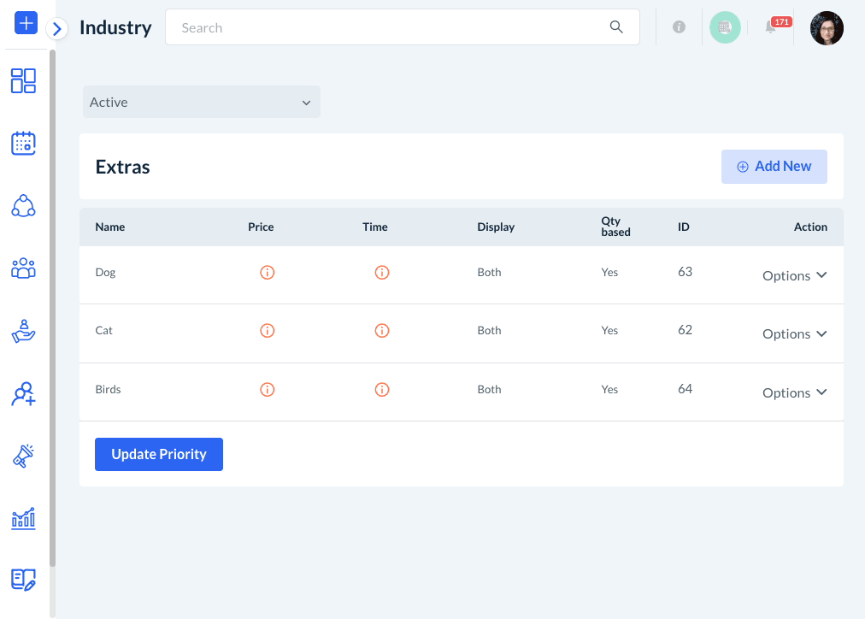Open the reports chart icon in sidebar
The width and height of the screenshot is (865, 619).
[x=23, y=518]
